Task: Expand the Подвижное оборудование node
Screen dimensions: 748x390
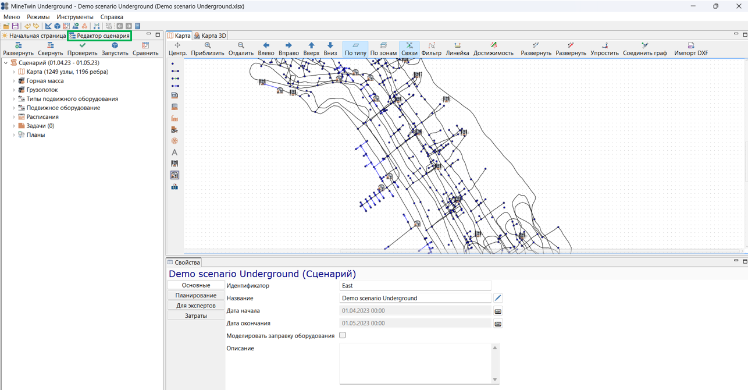Action: point(14,108)
